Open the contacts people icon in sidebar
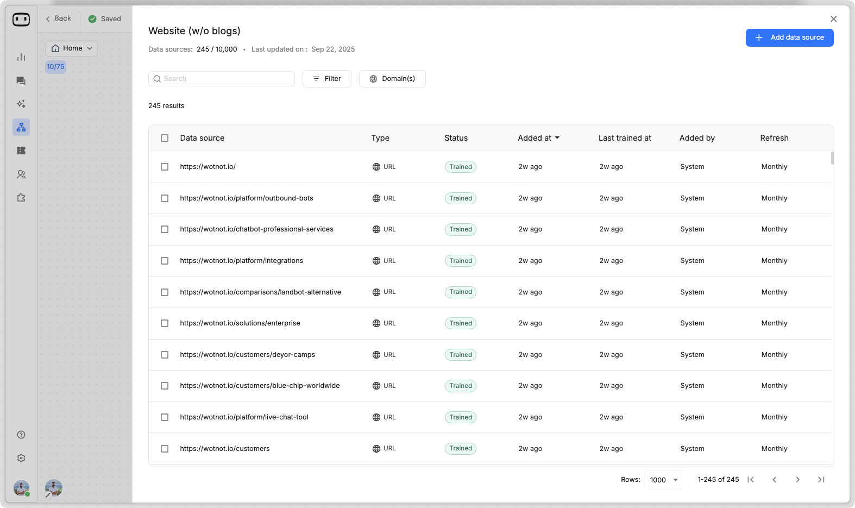Image resolution: width=855 pixels, height=508 pixels. tap(21, 174)
